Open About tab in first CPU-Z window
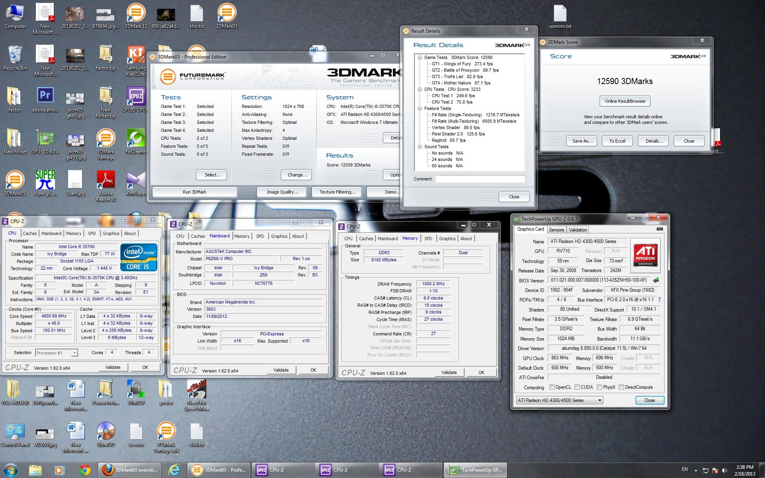 (130, 233)
